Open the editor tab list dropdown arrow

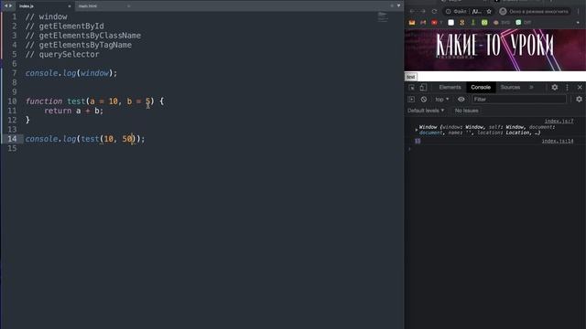(398, 5)
